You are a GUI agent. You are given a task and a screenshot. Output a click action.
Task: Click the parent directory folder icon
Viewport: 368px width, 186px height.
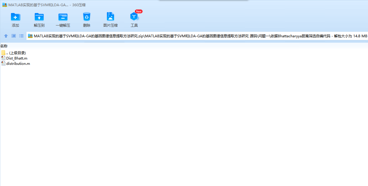(3, 53)
